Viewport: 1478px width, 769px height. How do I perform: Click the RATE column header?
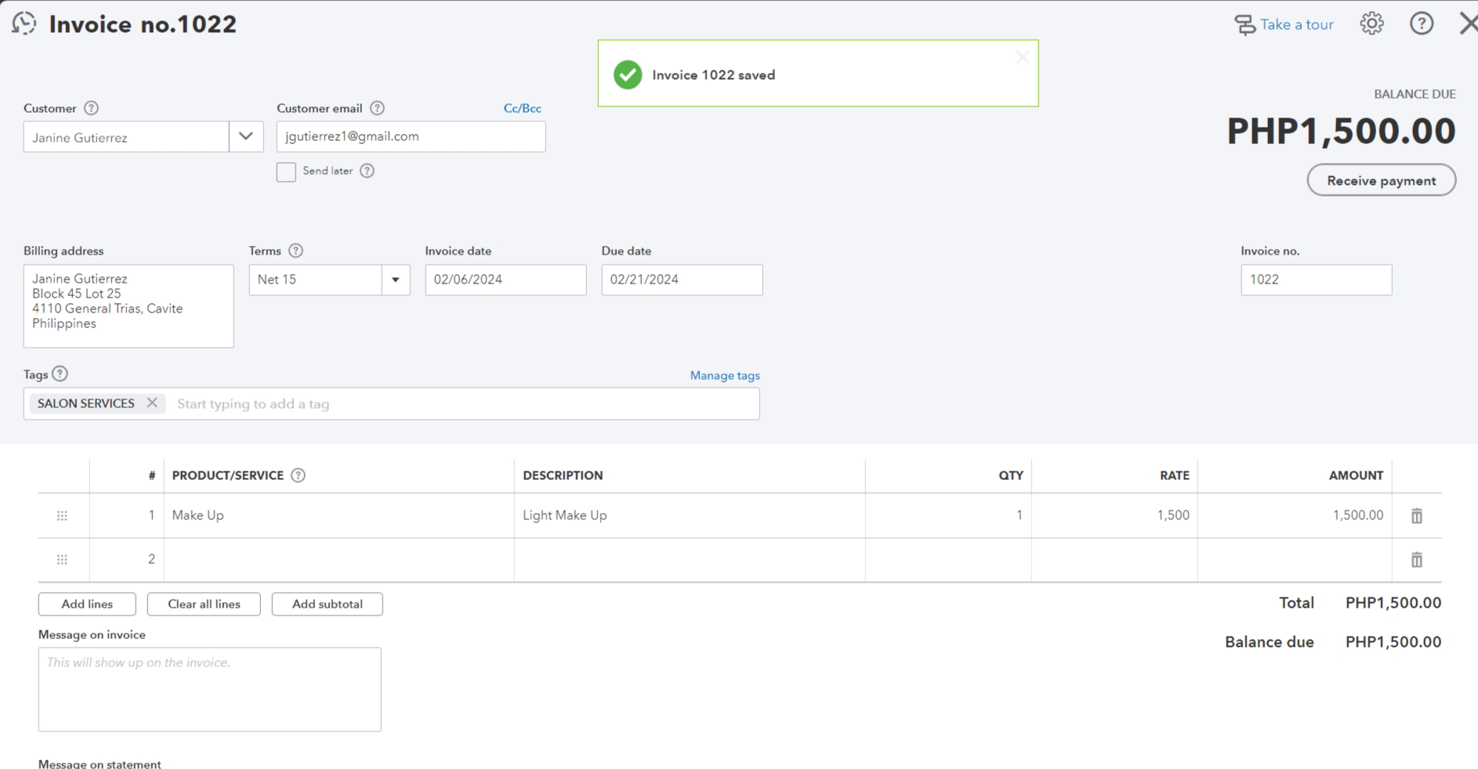pos(1175,475)
